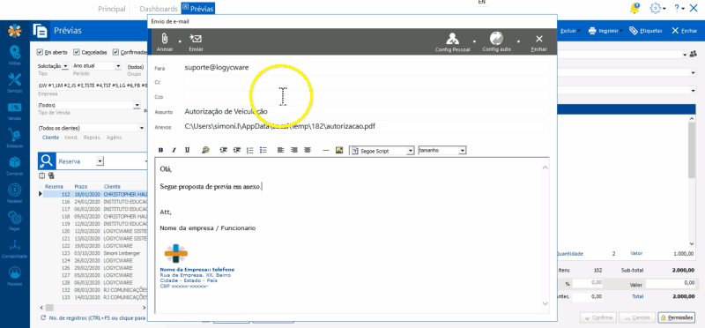Viewport: 705px width, 328px height.
Task: Open Compras in the sidebar
Action: click(x=15, y=166)
